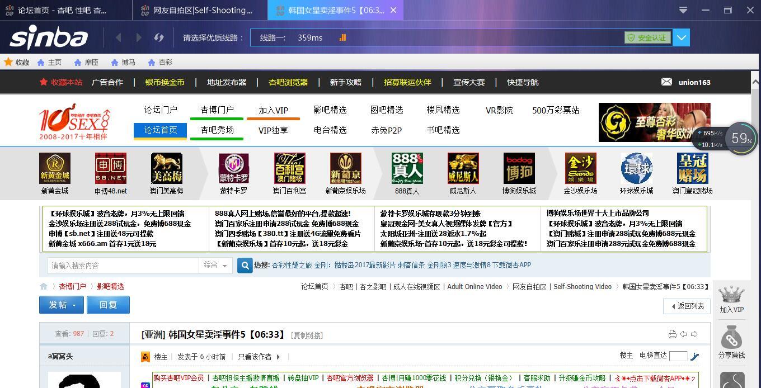The height and width of the screenshot is (388, 761).
Task: Open the 综合 search filter dropdown
Action: click(x=215, y=266)
